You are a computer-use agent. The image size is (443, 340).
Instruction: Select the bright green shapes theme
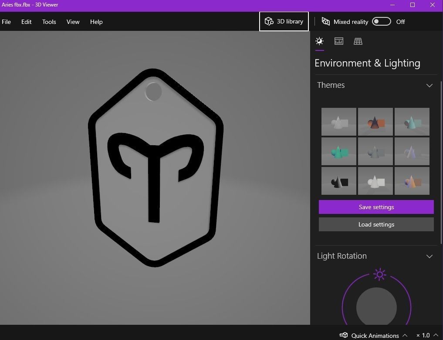[x=339, y=151]
